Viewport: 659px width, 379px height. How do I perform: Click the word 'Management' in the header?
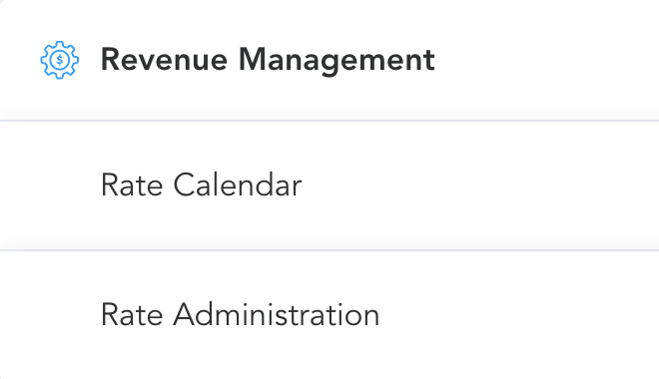coord(336,61)
